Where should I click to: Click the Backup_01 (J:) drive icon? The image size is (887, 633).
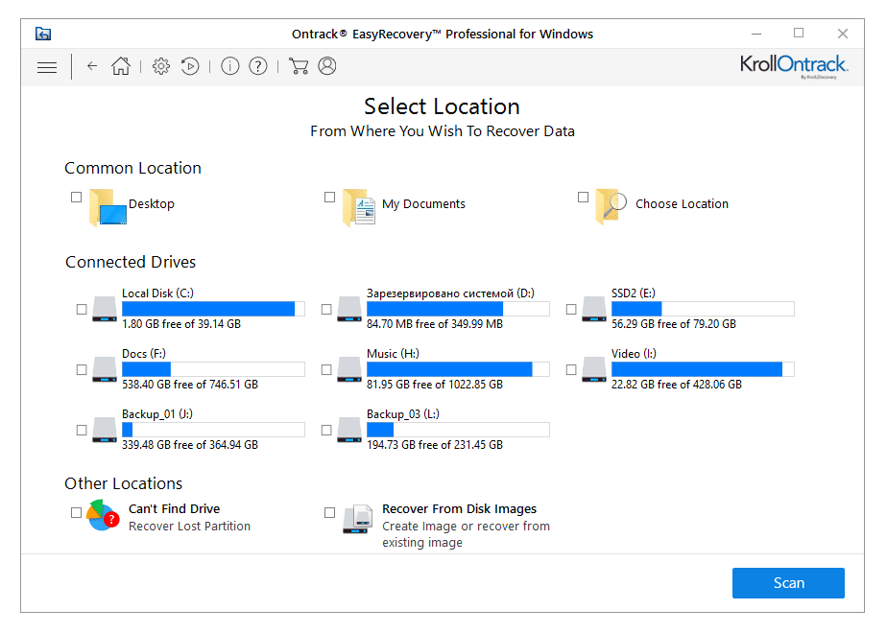point(105,430)
